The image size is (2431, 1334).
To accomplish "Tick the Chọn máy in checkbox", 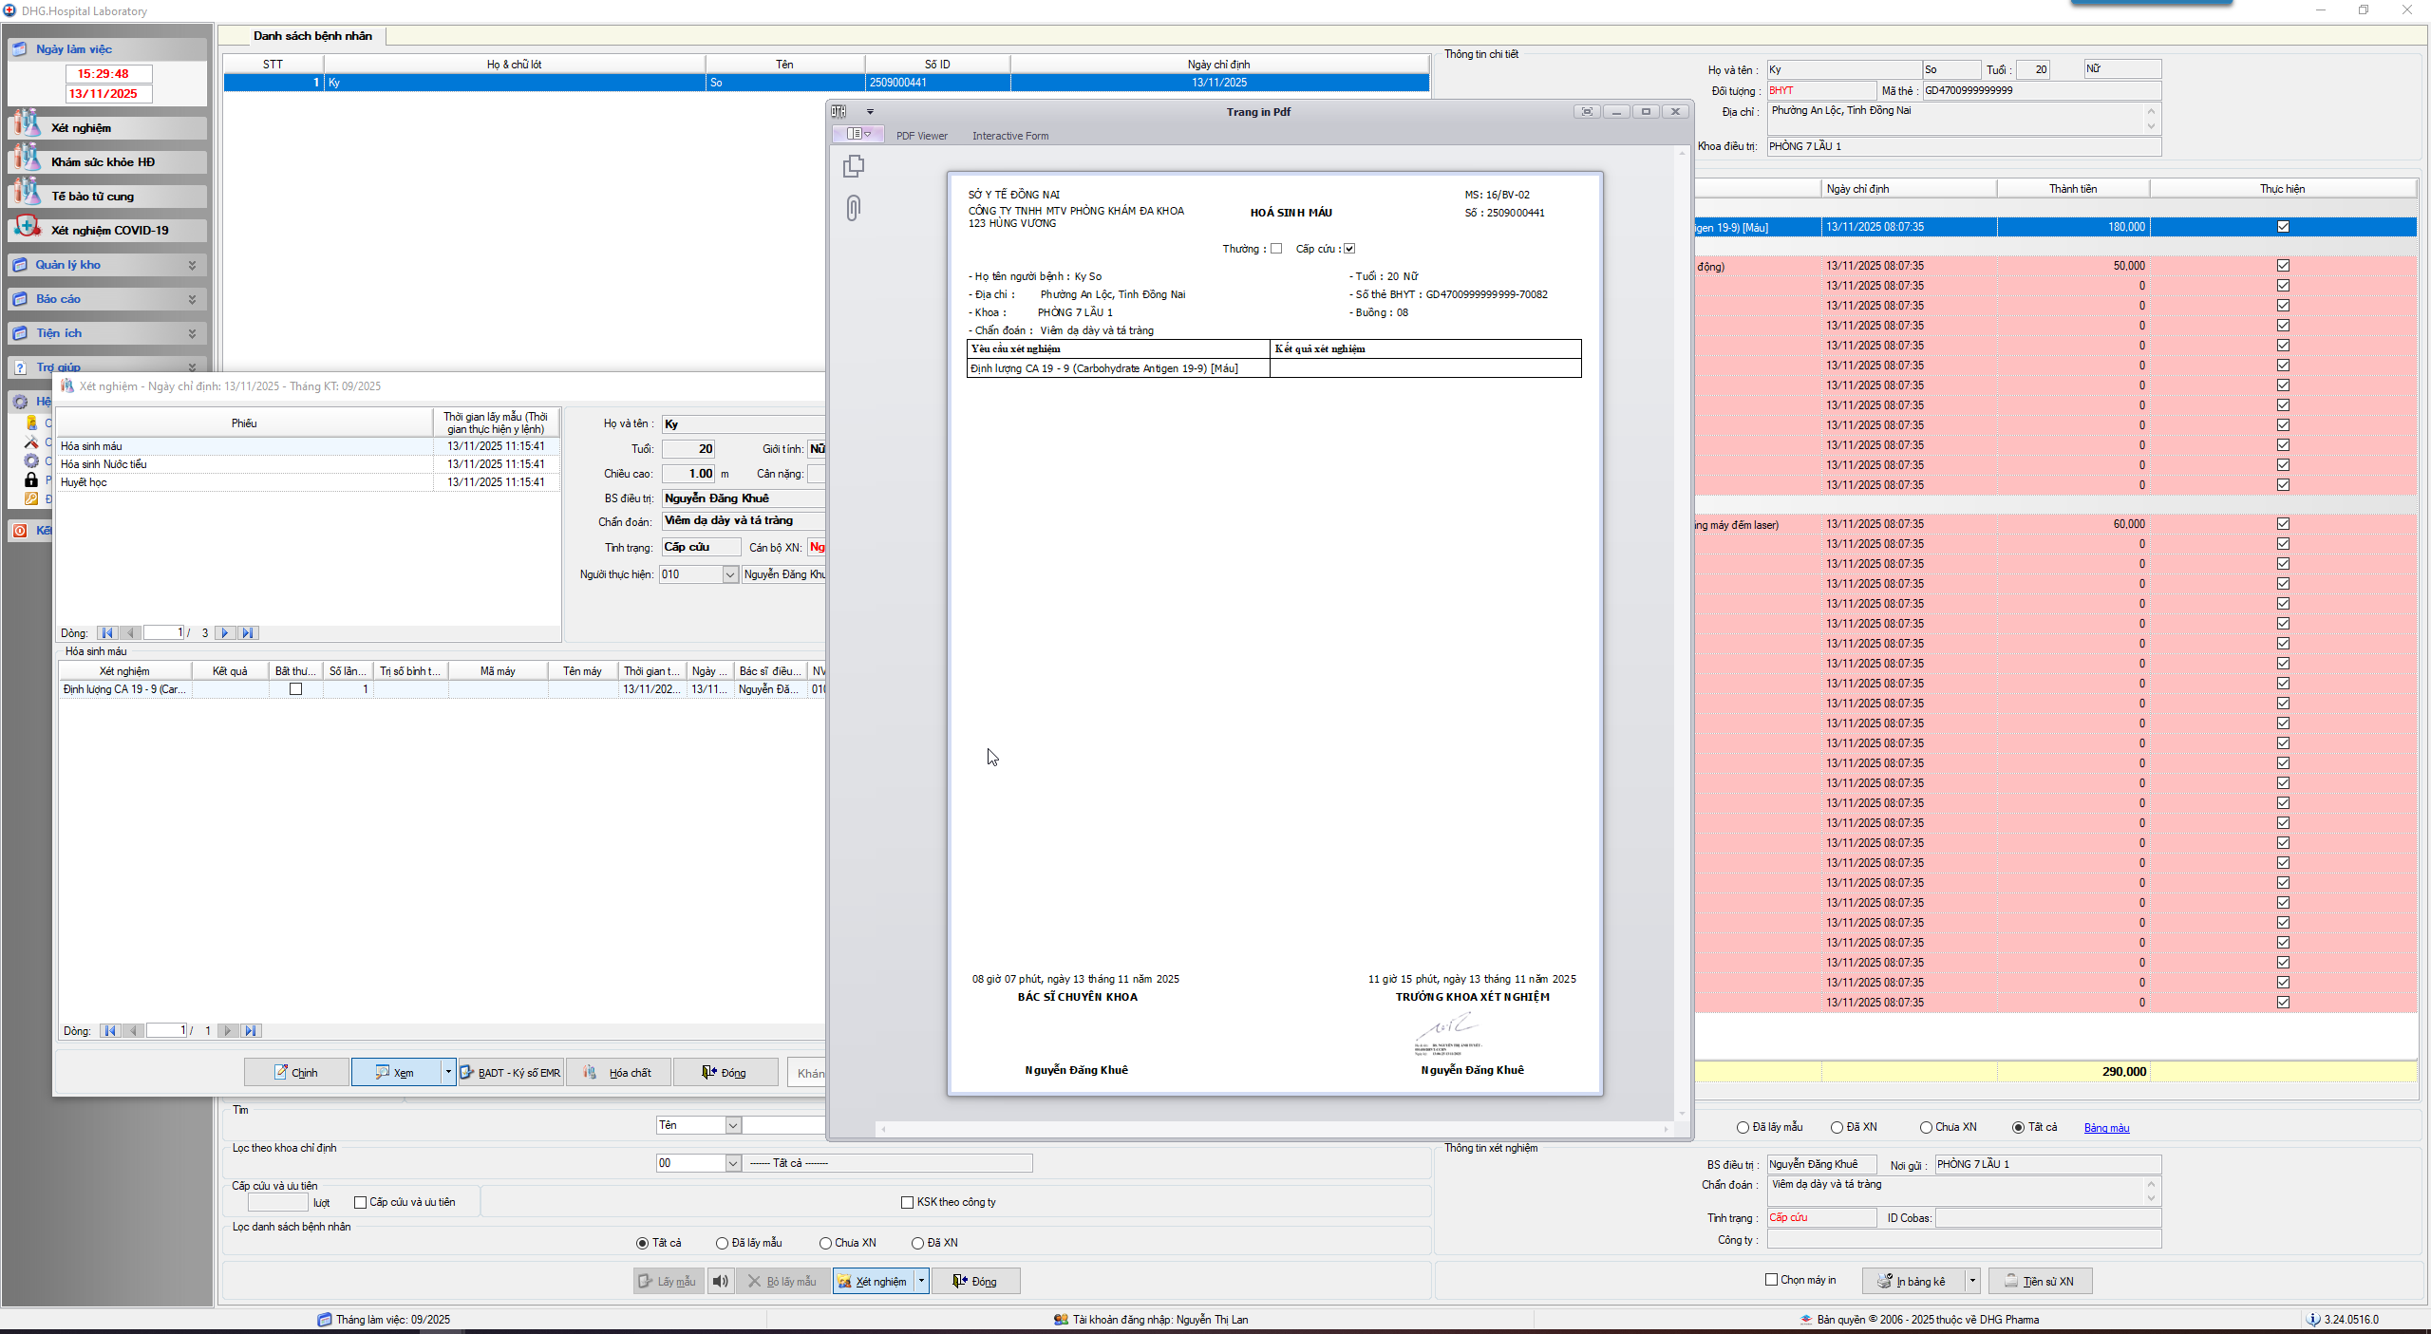I will [1771, 1280].
